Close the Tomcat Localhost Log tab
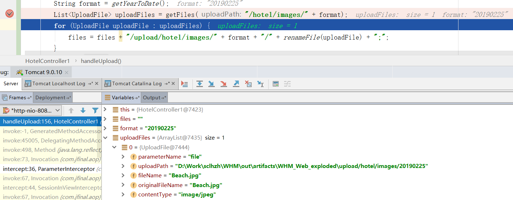Image resolution: width=513 pixels, height=200 pixels. [x=96, y=83]
